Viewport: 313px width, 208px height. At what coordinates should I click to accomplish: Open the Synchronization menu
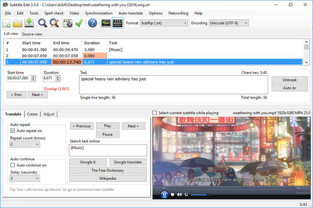point(99,13)
